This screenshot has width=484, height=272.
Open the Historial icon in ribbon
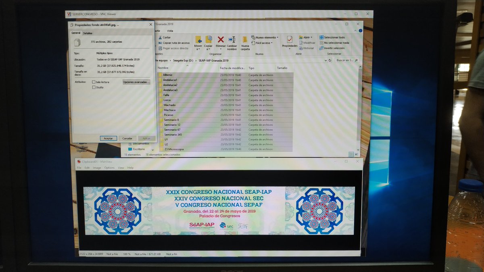[301, 48]
